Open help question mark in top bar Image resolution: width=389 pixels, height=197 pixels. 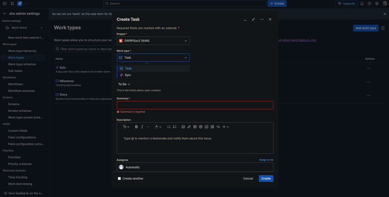pos(370,3)
